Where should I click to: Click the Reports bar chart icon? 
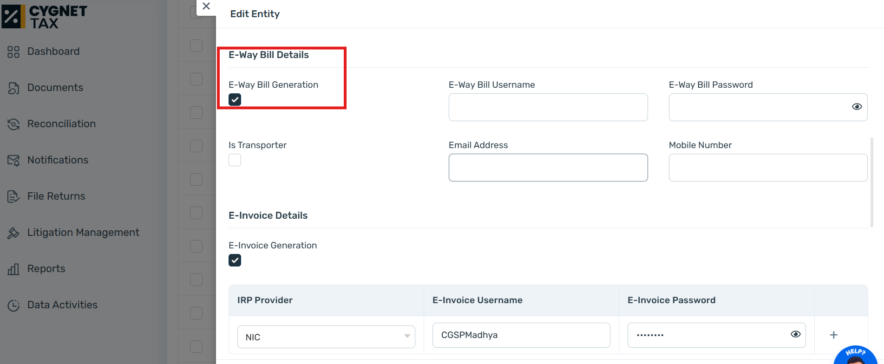[13, 269]
